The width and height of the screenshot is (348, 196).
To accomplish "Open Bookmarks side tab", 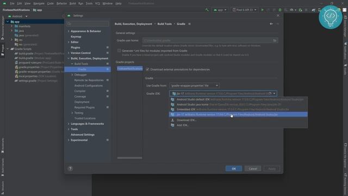I will coord(2,145).
